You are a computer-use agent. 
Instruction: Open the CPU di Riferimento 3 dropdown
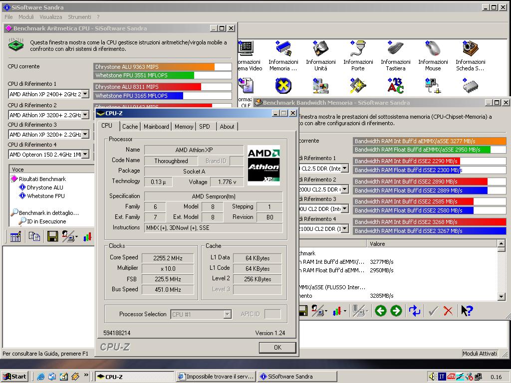point(85,135)
